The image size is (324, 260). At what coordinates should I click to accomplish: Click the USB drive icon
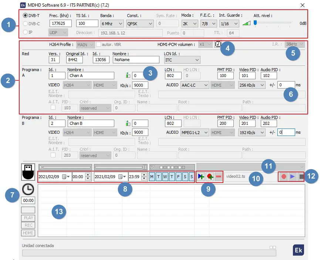[28, 173]
